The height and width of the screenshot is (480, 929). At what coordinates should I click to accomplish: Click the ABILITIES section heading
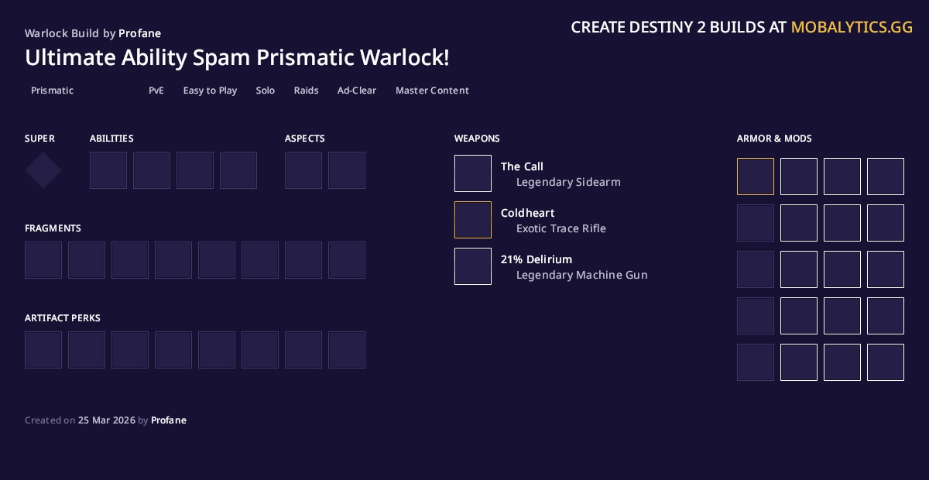coord(111,139)
